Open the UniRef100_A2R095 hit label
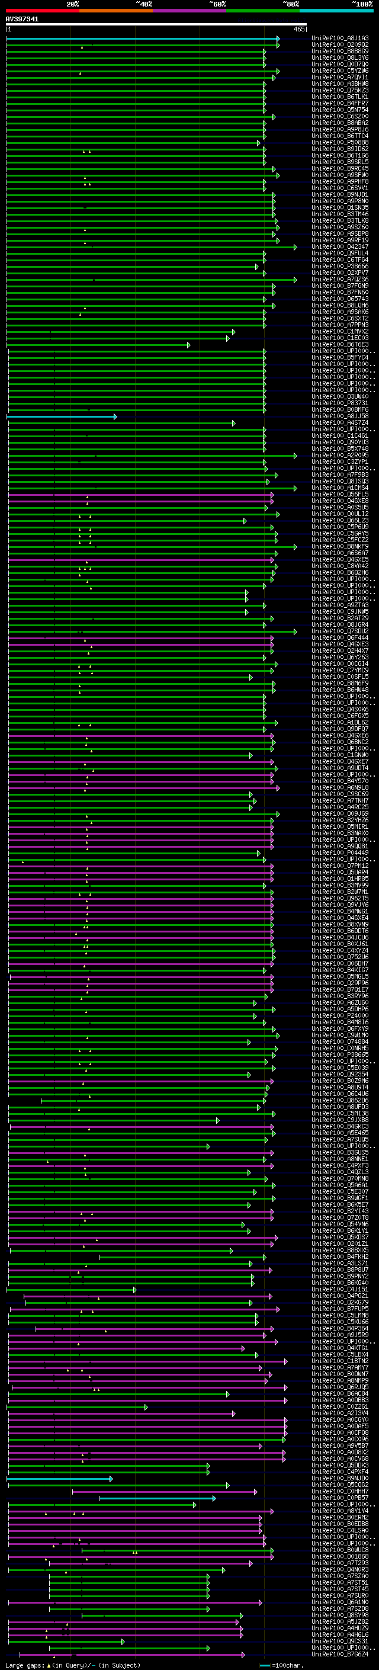 coord(340,455)
